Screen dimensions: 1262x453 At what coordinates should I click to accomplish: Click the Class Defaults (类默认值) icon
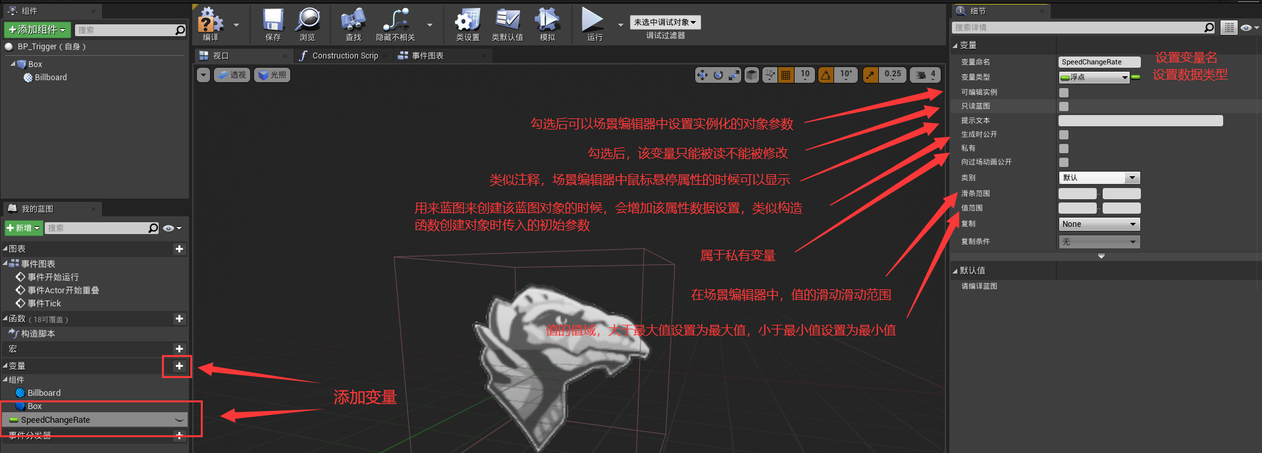(507, 22)
